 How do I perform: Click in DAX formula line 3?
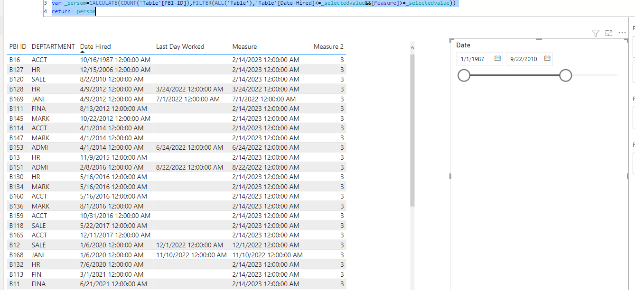[253, 3]
